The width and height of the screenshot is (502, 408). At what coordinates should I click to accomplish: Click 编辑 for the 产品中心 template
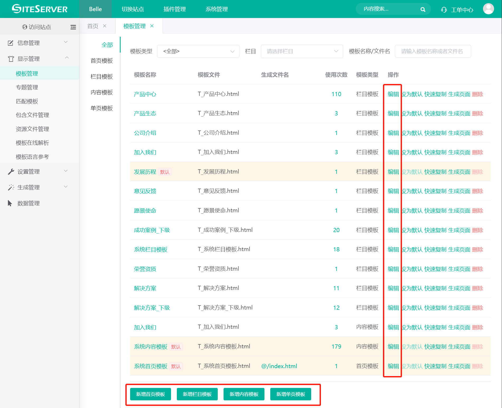tap(393, 94)
